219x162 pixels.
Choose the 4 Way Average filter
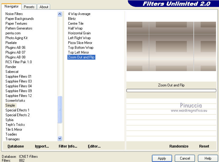tap(79, 14)
